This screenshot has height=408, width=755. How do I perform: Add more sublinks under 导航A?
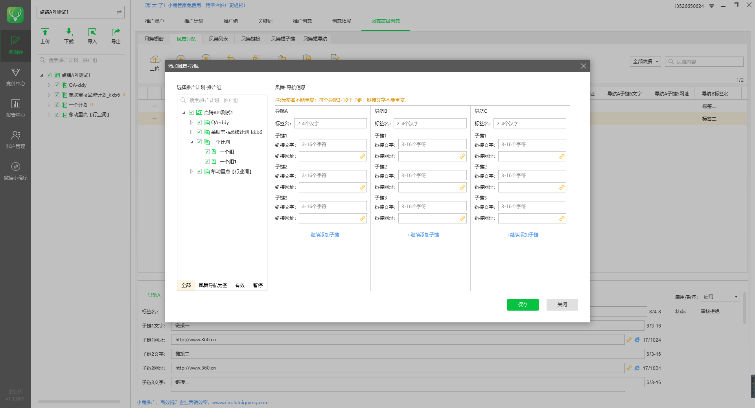point(323,235)
